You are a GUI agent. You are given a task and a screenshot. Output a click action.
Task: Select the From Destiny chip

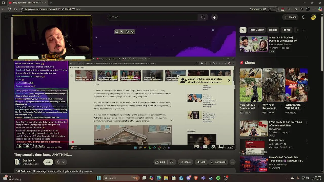(257, 30)
